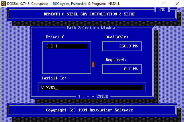
Task: Select the [-C-] drive entry
Action: pyautogui.click(x=67, y=46)
